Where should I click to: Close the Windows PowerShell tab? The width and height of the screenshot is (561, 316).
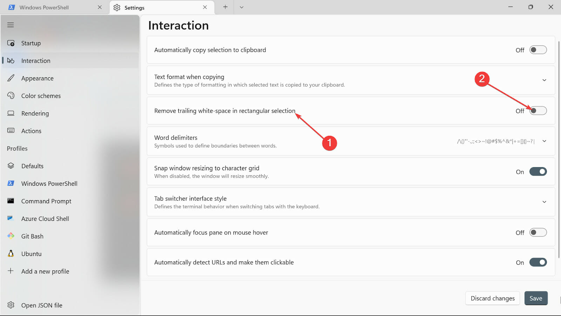(100, 7)
